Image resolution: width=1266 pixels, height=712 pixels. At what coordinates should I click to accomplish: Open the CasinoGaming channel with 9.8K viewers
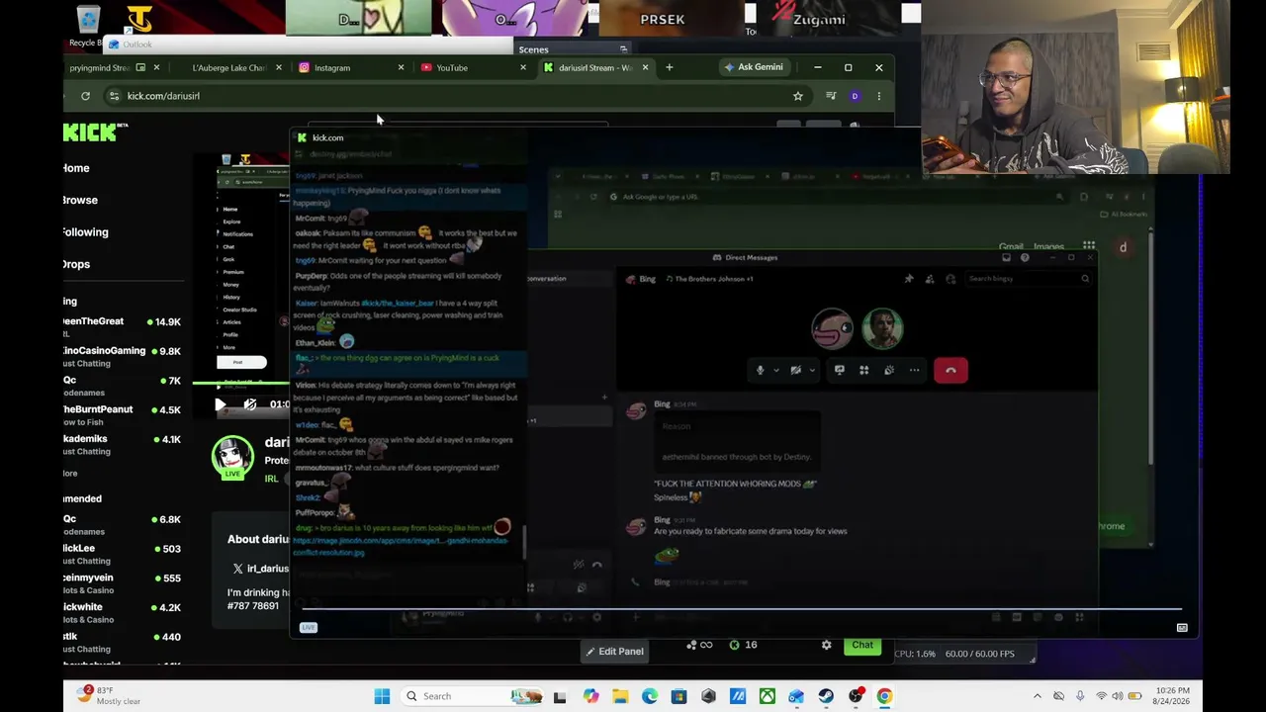[123, 356]
